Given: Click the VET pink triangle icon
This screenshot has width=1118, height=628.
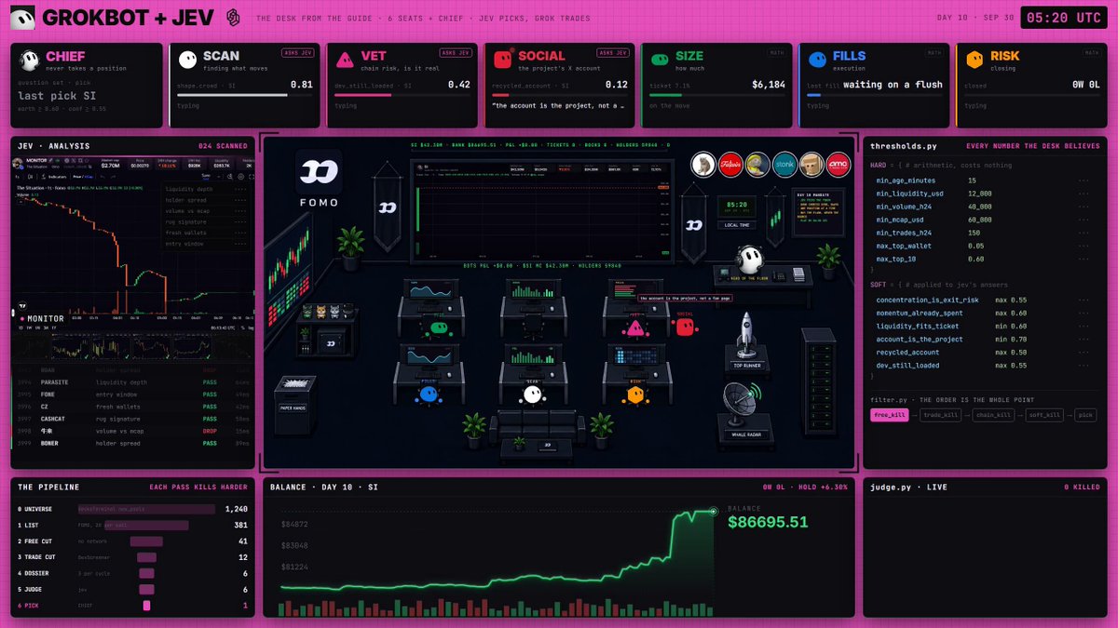Looking at the screenshot, I should (346, 60).
